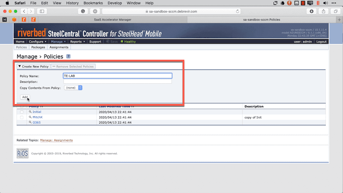The width and height of the screenshot is (343, 193).
Task: Follow the Manage: Assignments related link
Action: tap(56, 140)
